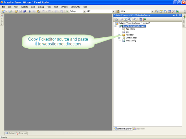The image size is (186, 139).
Task: Select the App_Data folder
Action: click(130, 29)
